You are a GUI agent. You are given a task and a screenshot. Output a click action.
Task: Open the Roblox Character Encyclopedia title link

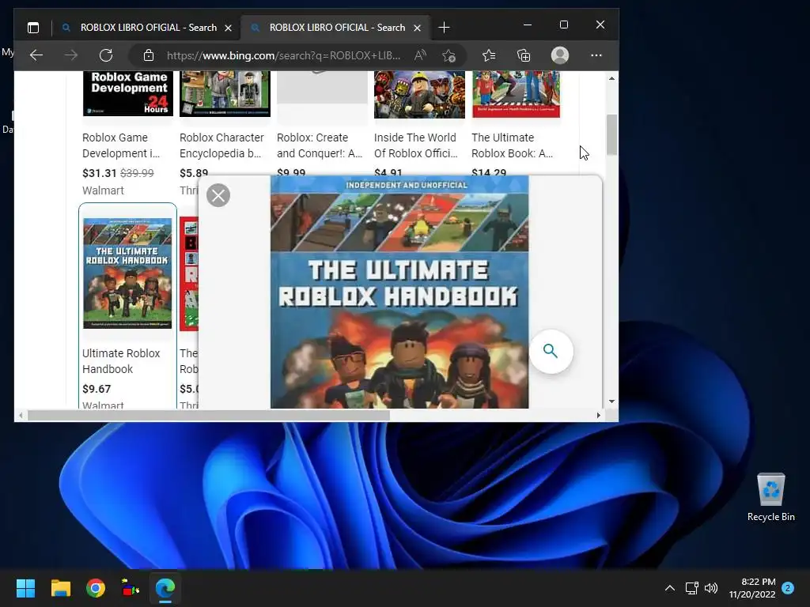click(x=221, y=145)
